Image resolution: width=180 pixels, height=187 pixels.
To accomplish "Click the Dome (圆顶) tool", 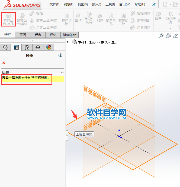I will tap(78, 18).
